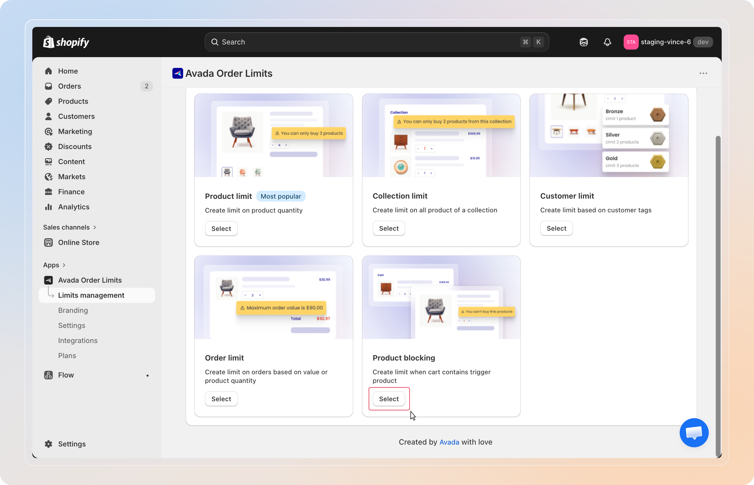Click the dev badge beside store name
The image size is (754, 485).
[703, 42]
